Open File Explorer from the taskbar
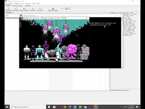The width and height of the screenshot is (145, 109). coord(80,107)
